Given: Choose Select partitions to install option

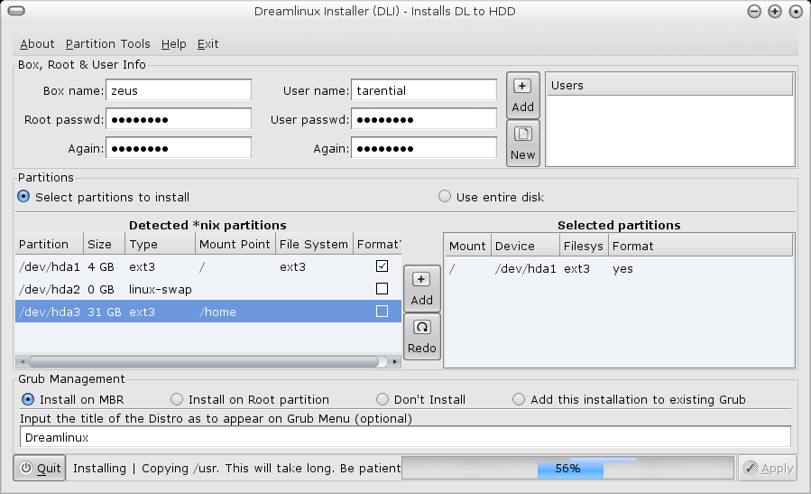Looking at the screenshot, I should coord(23,197).
